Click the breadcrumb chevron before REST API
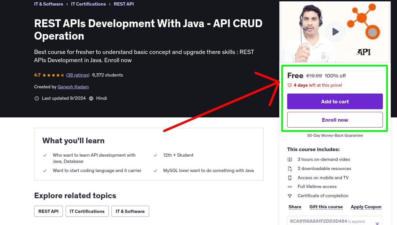Screen dimensions: 397x225 pyautogui.click(x=110, y=4)
